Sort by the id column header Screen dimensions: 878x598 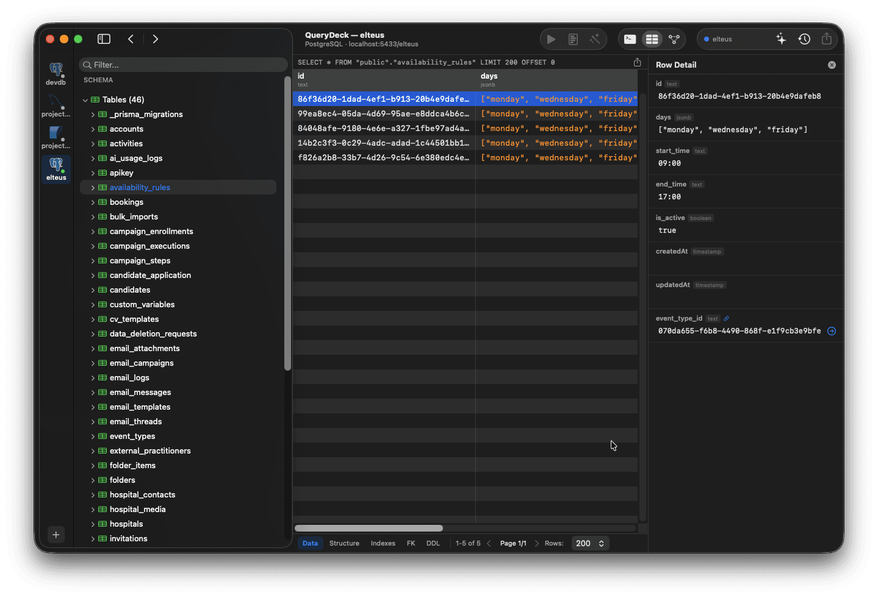point(384,80)
